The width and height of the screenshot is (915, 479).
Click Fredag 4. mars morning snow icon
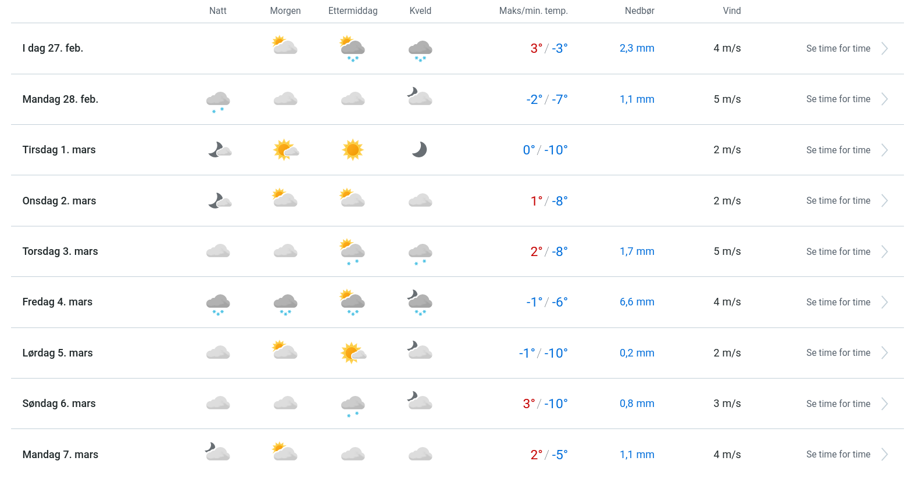tap(285, 304)
